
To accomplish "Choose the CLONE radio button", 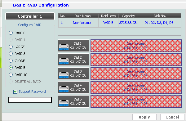I will point(11,61).
